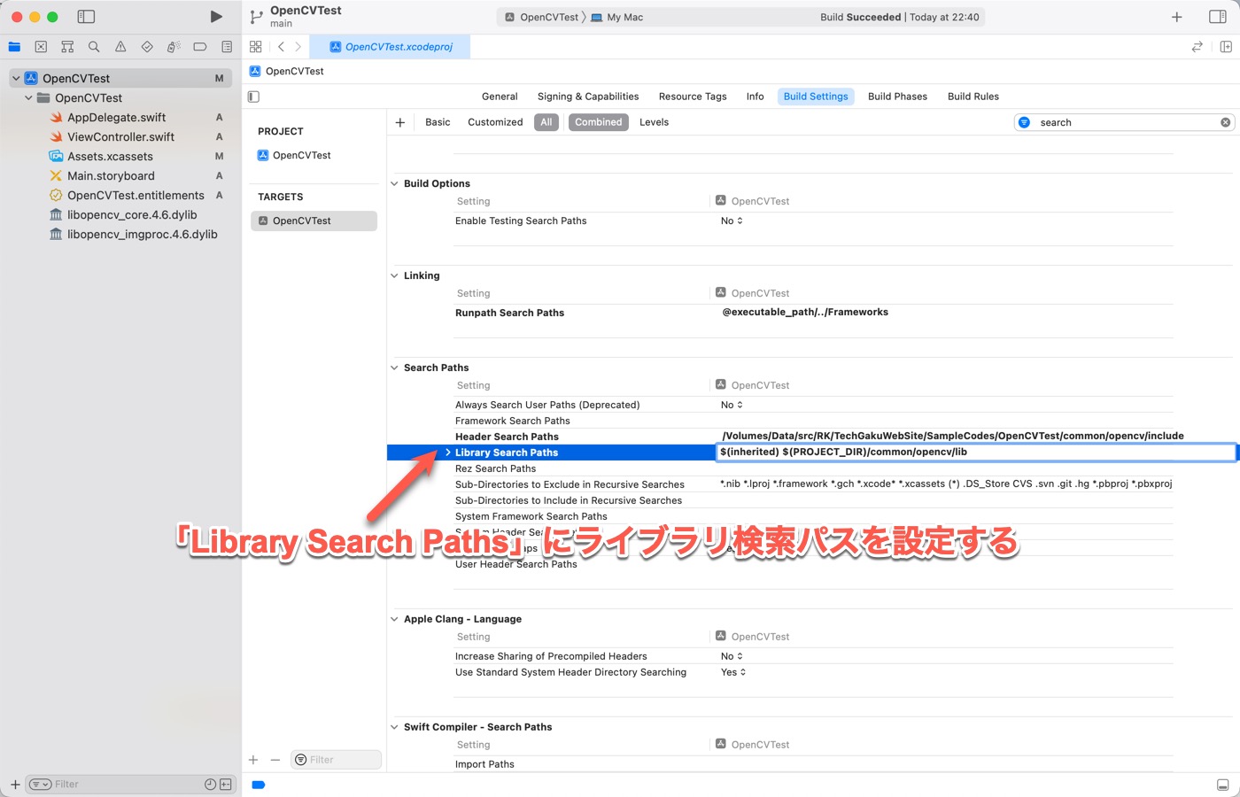Switch to Levels view
Screen dimensions: 1240x797
(655, 122)
